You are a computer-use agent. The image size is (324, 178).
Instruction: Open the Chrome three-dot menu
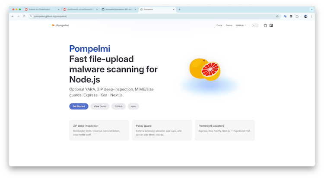coord(311,16)
